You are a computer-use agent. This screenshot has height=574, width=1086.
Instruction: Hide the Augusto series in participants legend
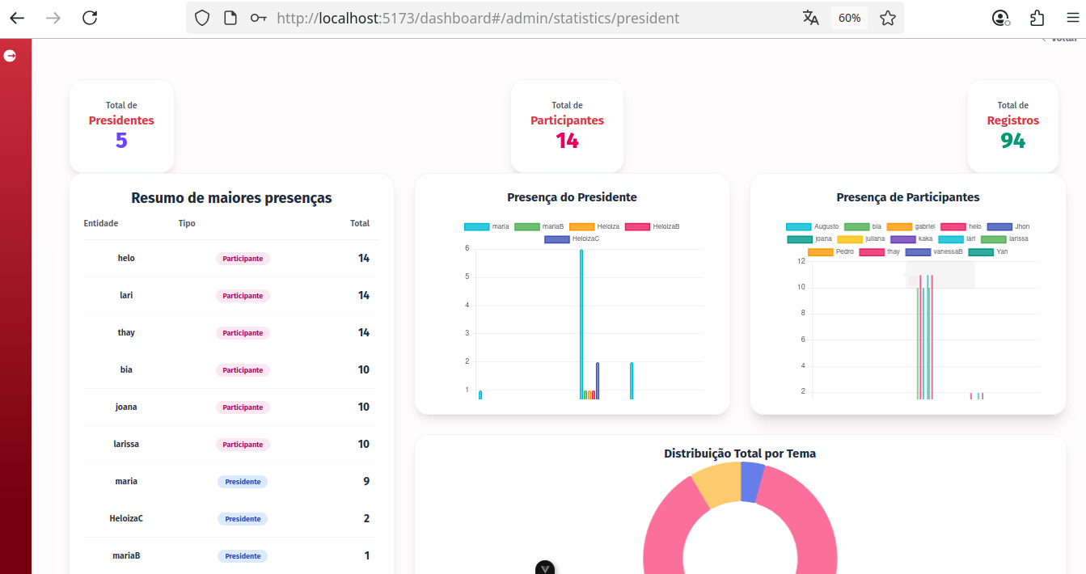pos(813,226)
